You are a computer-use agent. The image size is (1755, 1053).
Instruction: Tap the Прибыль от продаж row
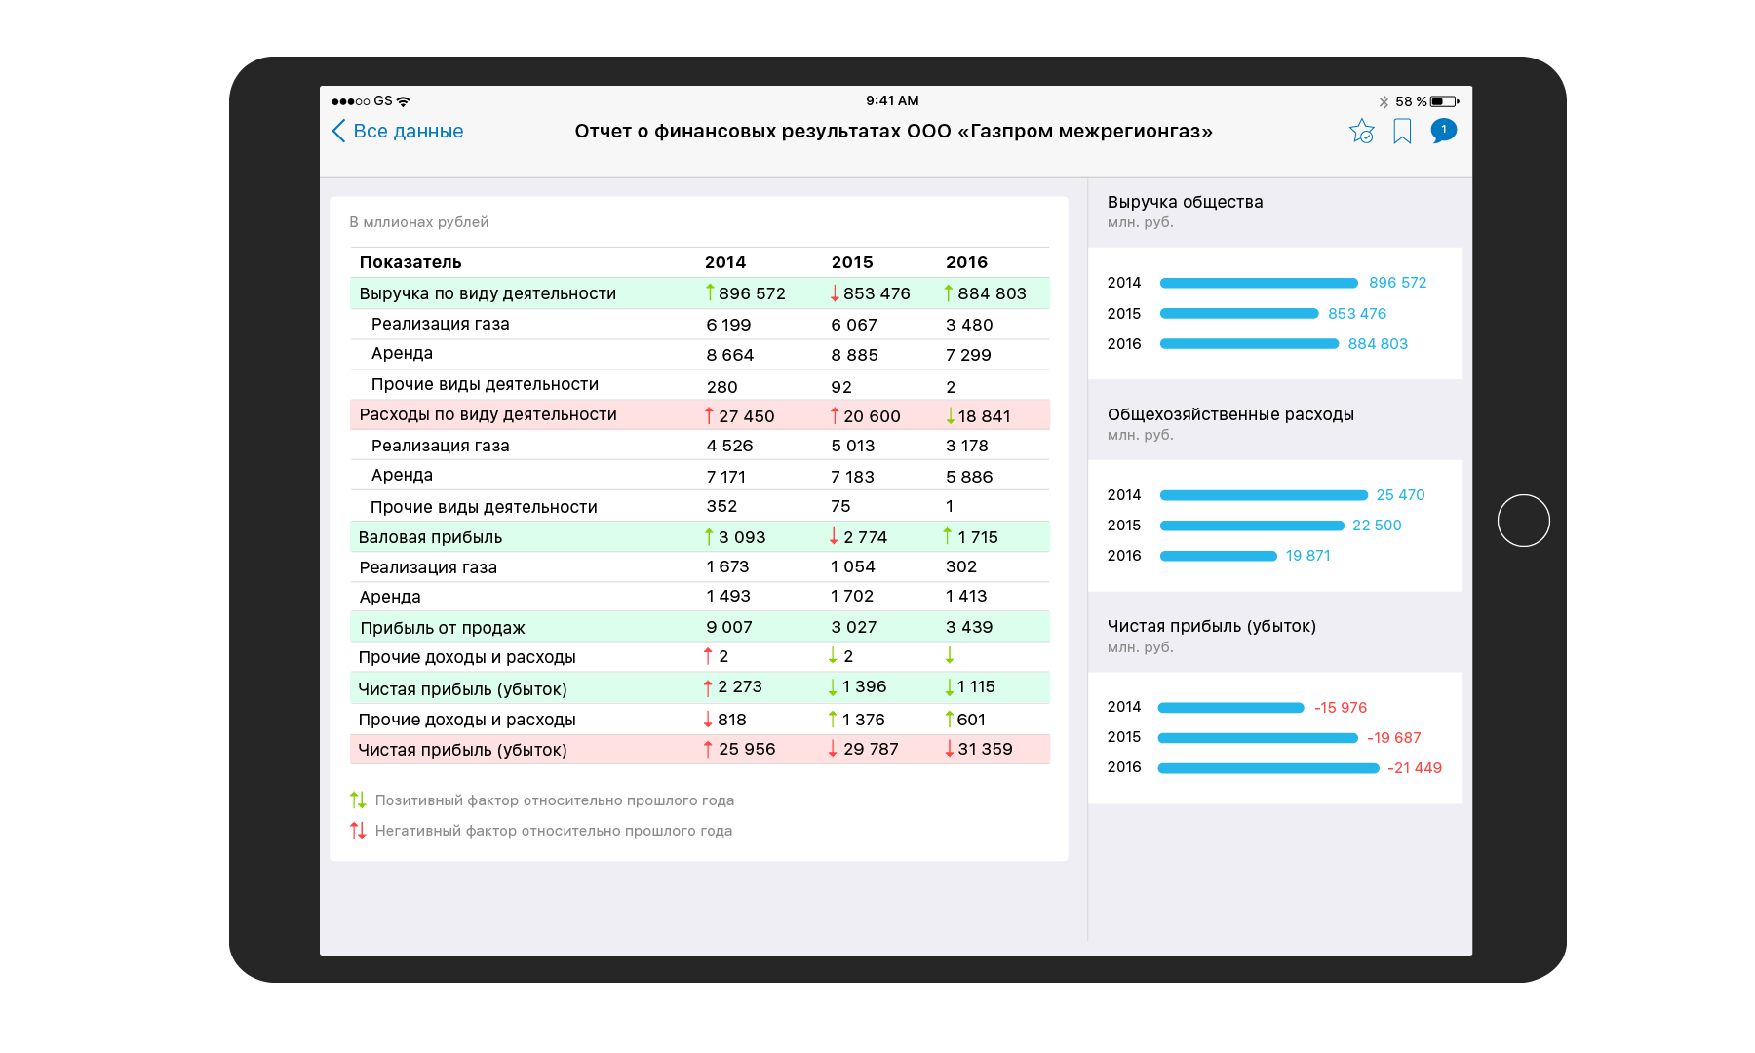(443, 628)
